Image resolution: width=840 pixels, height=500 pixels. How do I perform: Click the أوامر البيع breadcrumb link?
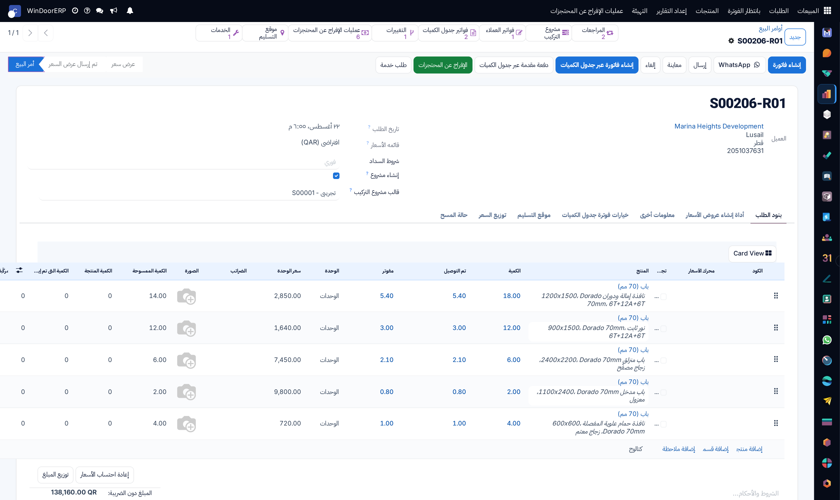[x=770, y=29]
